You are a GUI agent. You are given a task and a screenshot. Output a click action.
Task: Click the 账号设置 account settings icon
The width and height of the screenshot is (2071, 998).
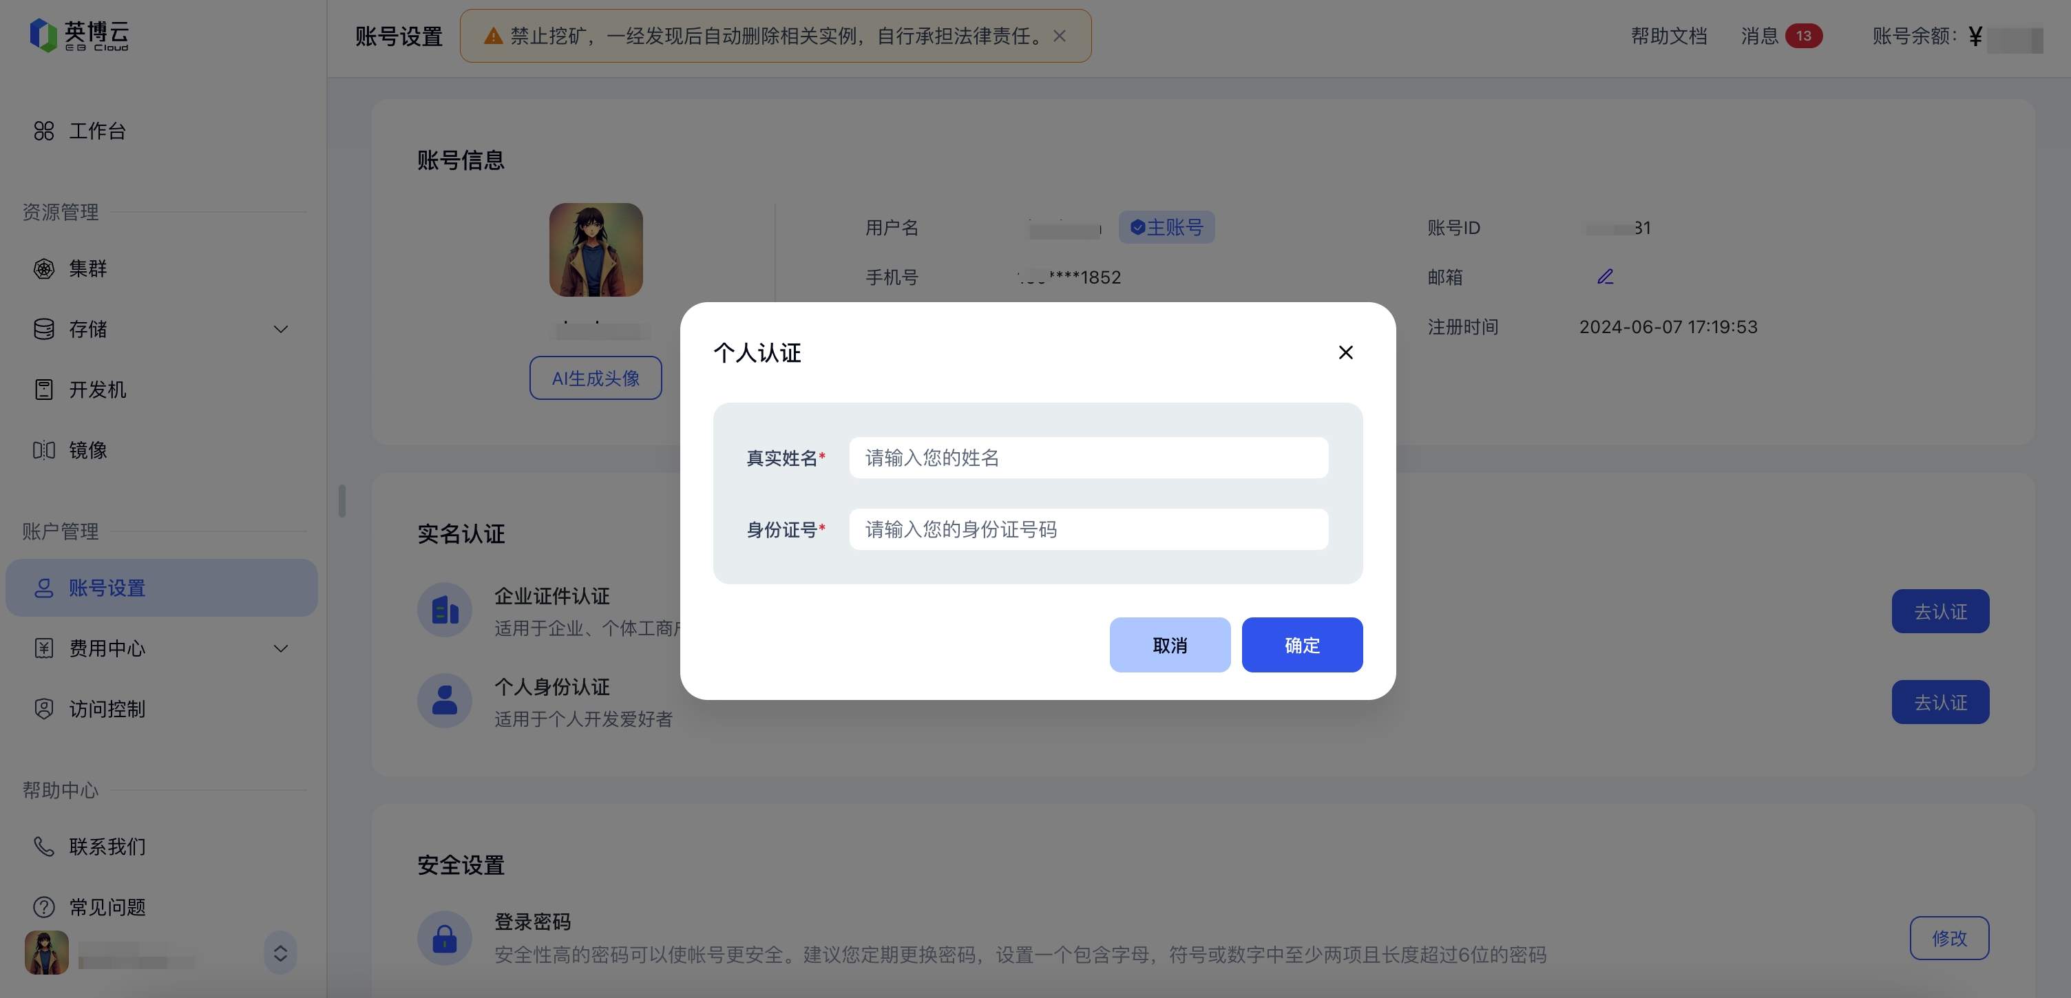(x=44, y=587)
